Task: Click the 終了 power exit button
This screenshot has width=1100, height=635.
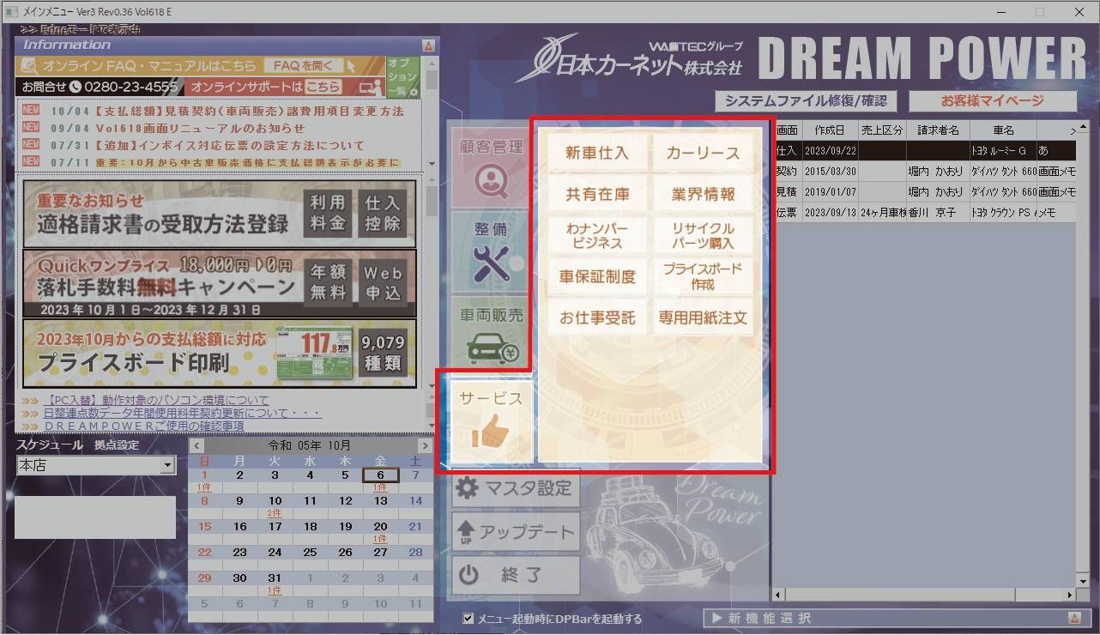Action: coord(516,576)
